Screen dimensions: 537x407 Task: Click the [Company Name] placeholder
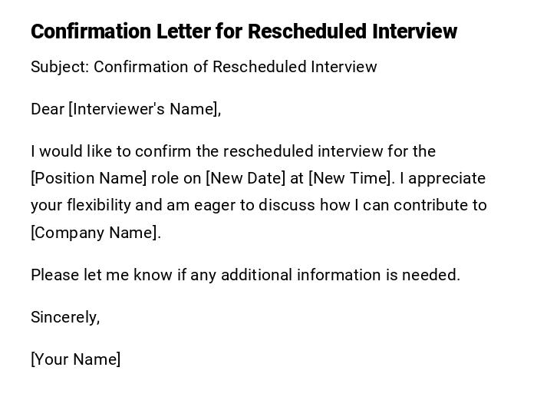pyautogui.click(x=95, y=233)
